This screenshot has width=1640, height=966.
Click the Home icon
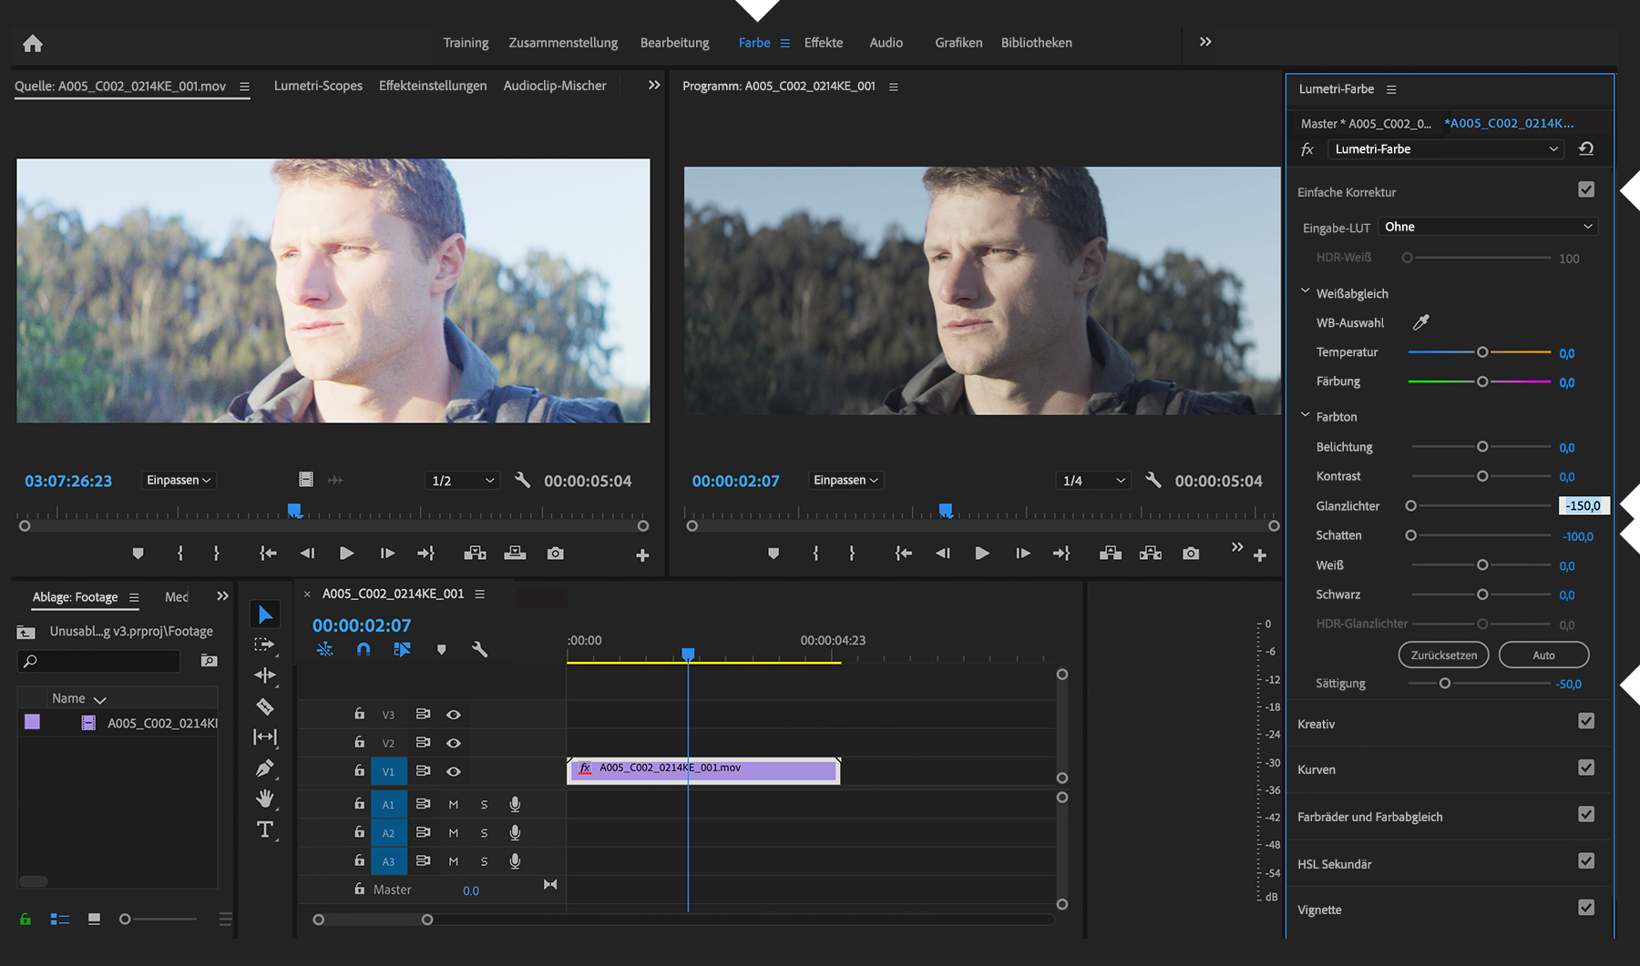tap(34, 43)
